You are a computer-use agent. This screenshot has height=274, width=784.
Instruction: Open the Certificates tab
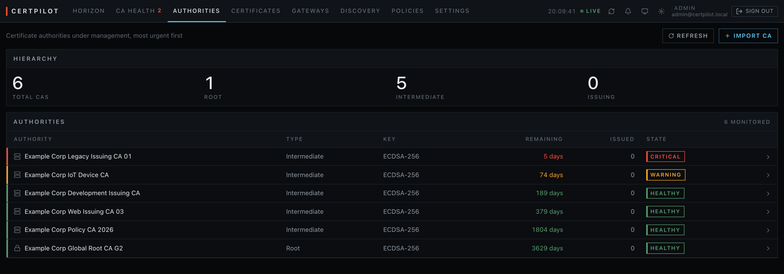click(256, 11)
